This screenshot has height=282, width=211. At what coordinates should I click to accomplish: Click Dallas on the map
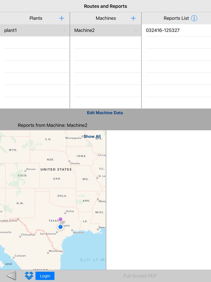pos(70,211)
